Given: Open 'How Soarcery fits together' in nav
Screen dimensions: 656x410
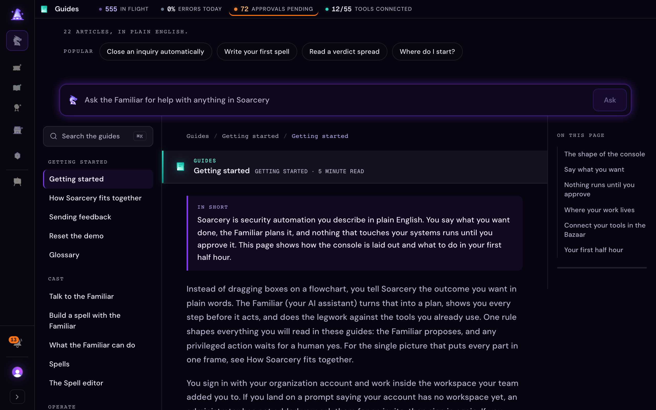Looking at the screenshot, I should 98,198.
